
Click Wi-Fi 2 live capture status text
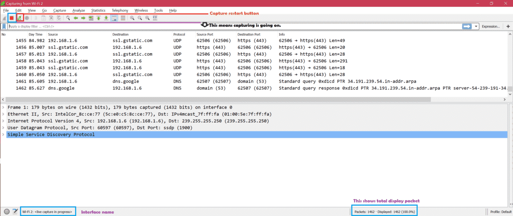47,212
